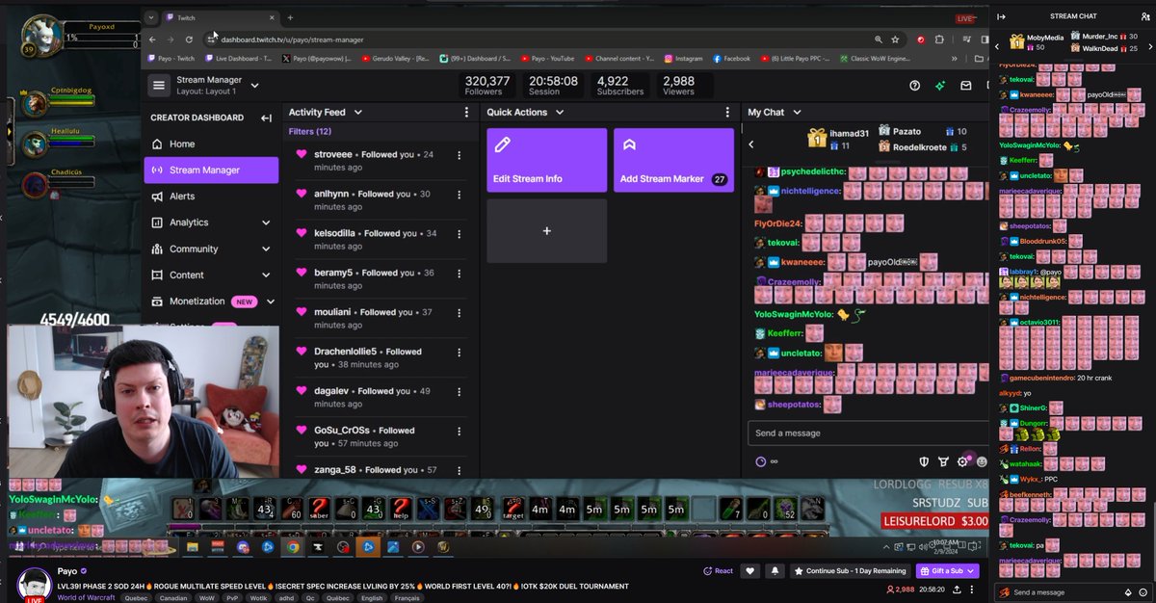Click Continue Sub - 1 Day Remaining
Screen dimensions: 1156x603
tap(851, 571)
